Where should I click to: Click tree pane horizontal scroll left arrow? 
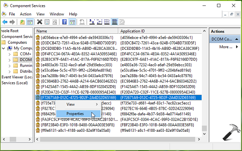tap(4, 139)
